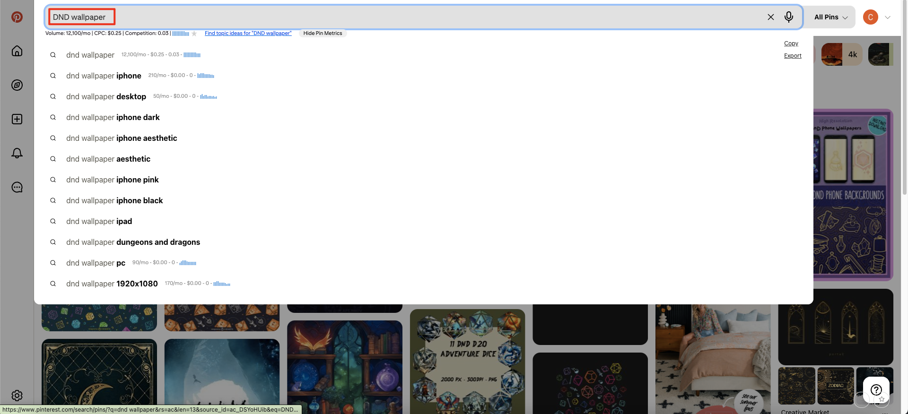Open the Explore compass icon
The height and width of the screenshot is (414, 908).
17,85
